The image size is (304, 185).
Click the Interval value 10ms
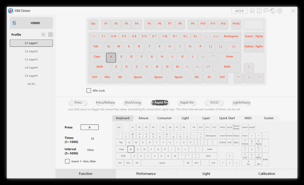[x=90, y=150]
